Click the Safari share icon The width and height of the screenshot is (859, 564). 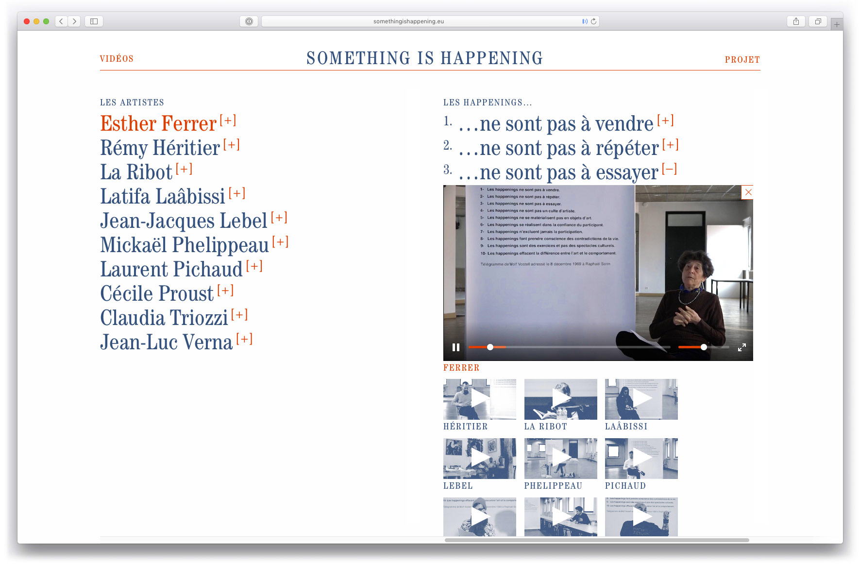click(x=796, y=21)
